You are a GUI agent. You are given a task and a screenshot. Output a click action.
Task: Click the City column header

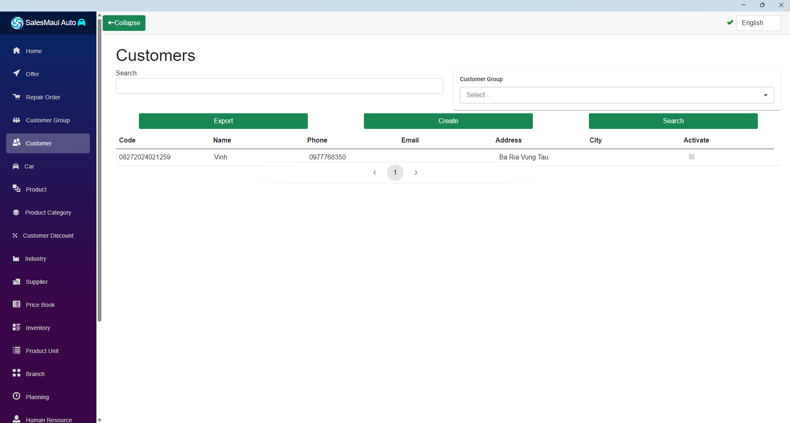(595, 140)
